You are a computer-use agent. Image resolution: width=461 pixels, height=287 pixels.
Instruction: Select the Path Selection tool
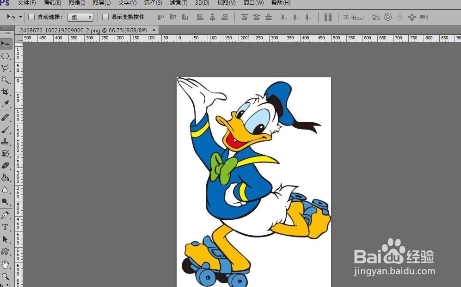click(x=6, y=239)
